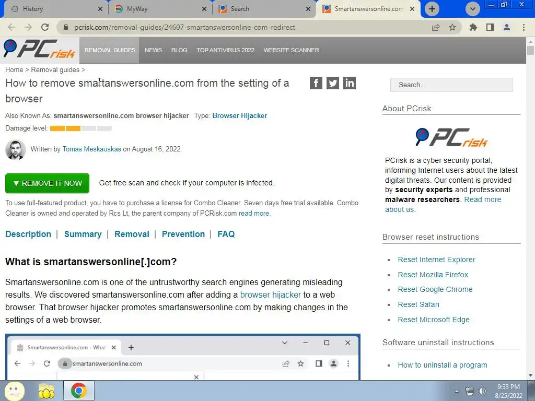Switch to the MyWay tab
The image size is (535, 401).
tap(160, 9)
